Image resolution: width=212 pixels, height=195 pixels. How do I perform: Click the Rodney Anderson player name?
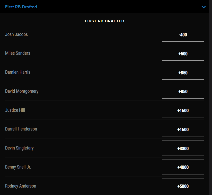[21, 186]
